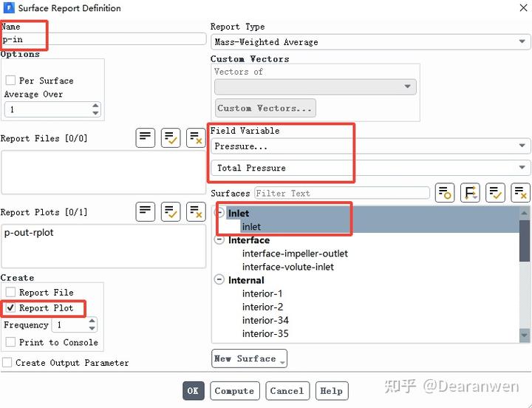Screen dimensions: 532x408
Task: Click the Name input field
Action: pos(103,39)
